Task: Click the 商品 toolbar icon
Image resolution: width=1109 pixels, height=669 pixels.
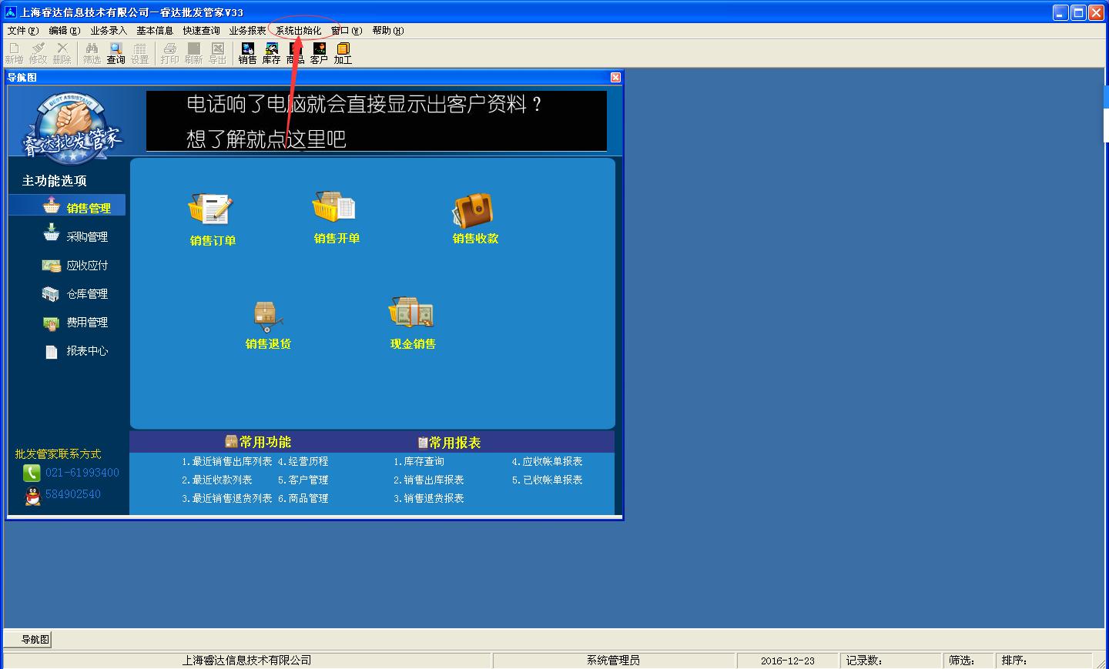Action: pos(295,53)
